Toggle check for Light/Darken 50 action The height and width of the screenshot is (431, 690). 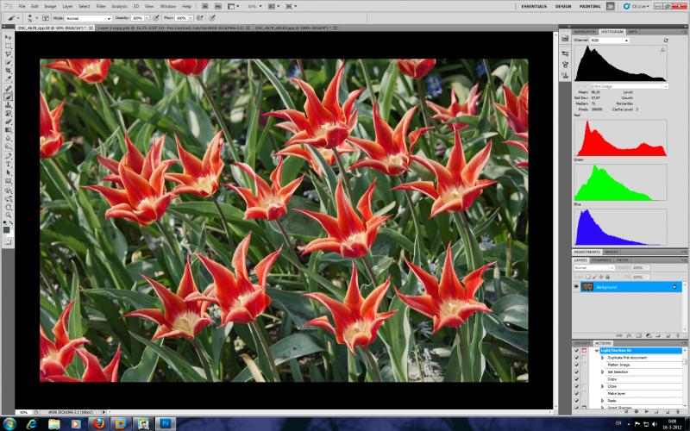[576, 351]
